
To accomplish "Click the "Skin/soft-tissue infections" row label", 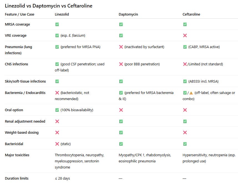I will click(x=25, y=81).
